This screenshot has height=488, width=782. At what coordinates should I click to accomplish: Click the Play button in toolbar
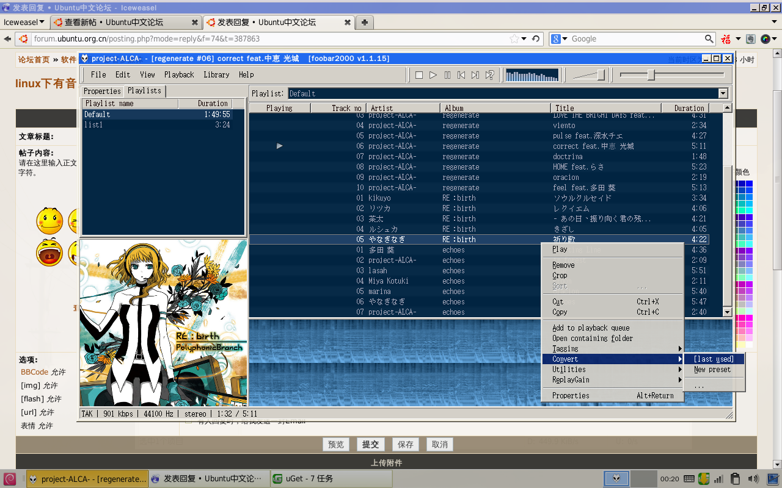pos(433,75)
